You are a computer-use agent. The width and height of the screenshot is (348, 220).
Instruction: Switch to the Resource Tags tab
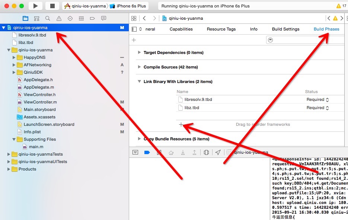point(221,29)
